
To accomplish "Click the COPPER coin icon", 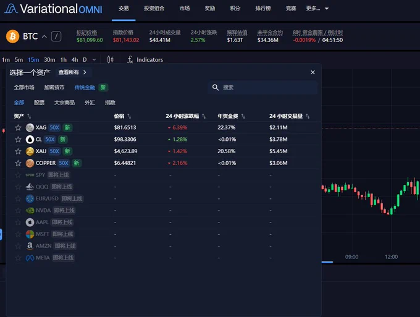I will coord(30,163).
